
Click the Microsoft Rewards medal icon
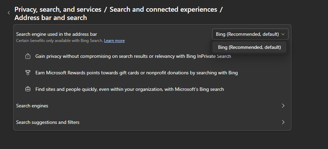(x=28, y=73)
